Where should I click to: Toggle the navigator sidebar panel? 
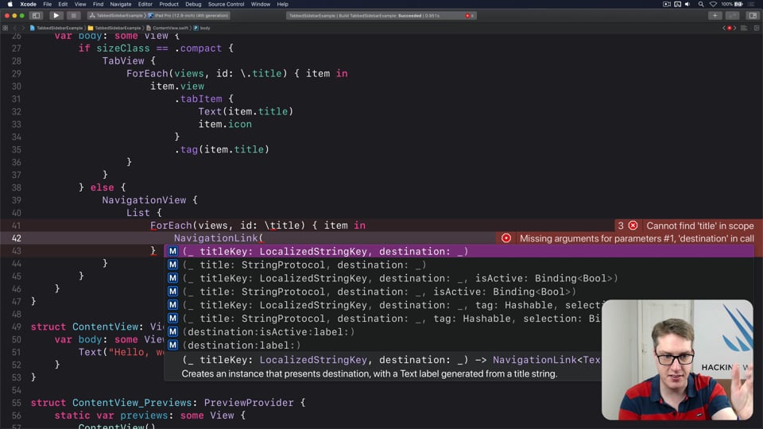36,16
